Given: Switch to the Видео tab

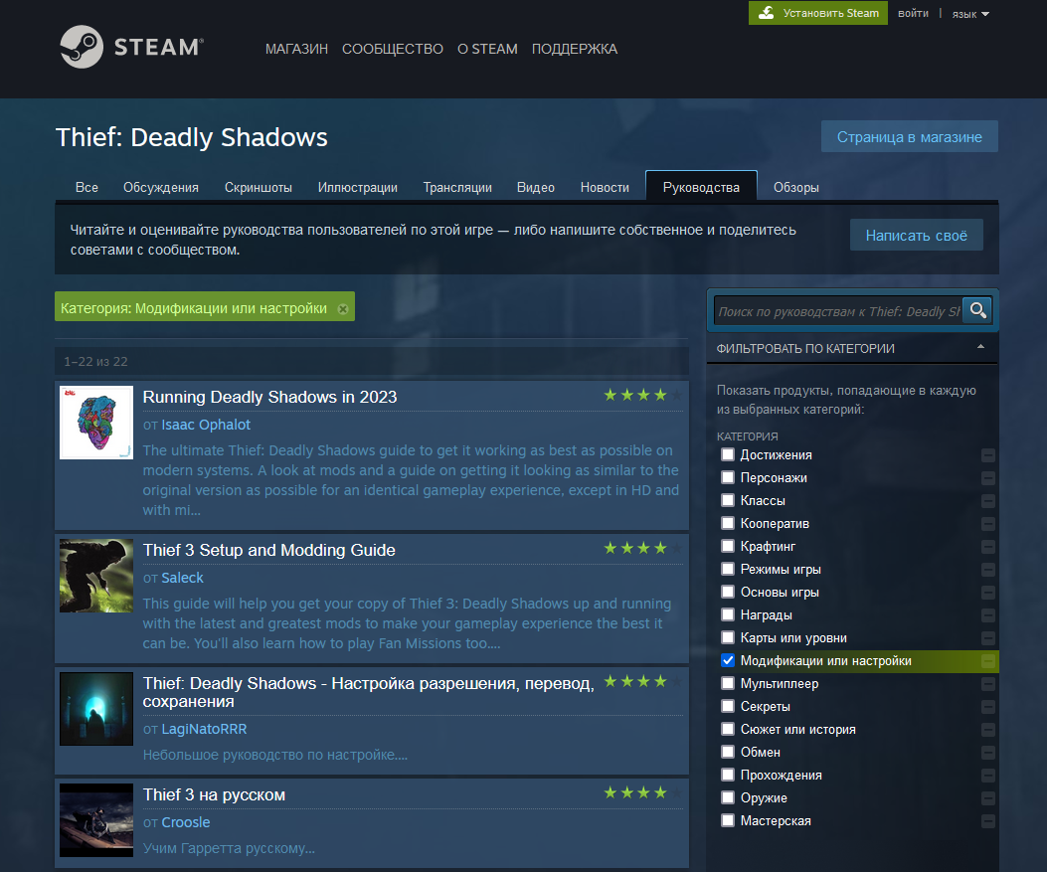Looking at the screenshot, I should pos(536,188).
